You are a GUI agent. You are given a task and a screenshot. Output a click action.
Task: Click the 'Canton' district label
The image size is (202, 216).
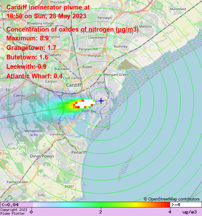[51, 81]
